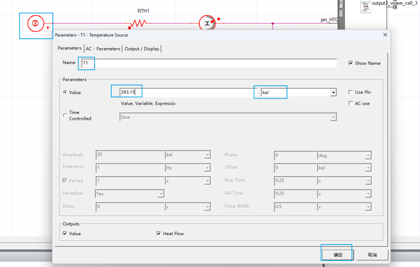Click the heat flow meter symbol
The height and width of the screenshot is (267, 420).
(x=207, y=24)
